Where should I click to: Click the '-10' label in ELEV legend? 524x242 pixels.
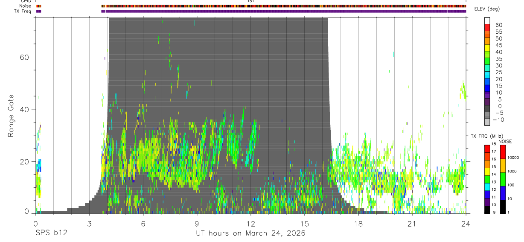[498, 120]
